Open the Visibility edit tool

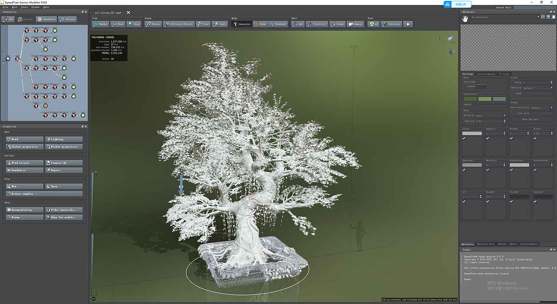pos(317,24)
